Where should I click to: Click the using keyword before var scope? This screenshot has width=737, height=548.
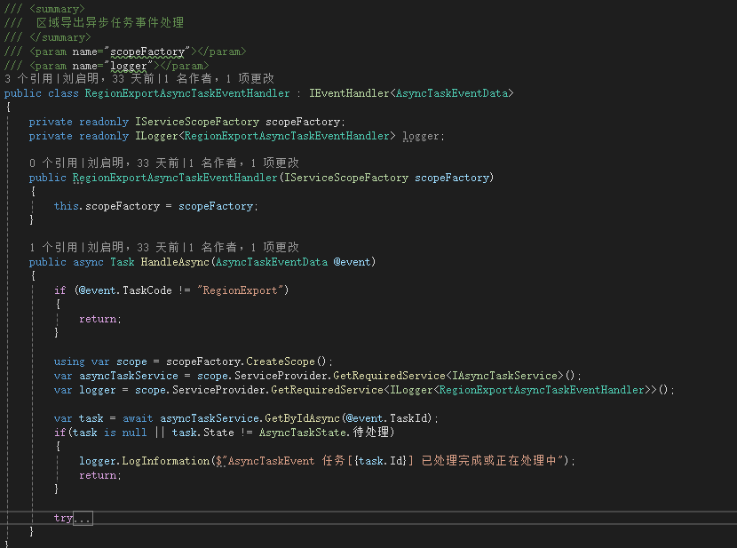pyautogui.click(x=69, y=361)
